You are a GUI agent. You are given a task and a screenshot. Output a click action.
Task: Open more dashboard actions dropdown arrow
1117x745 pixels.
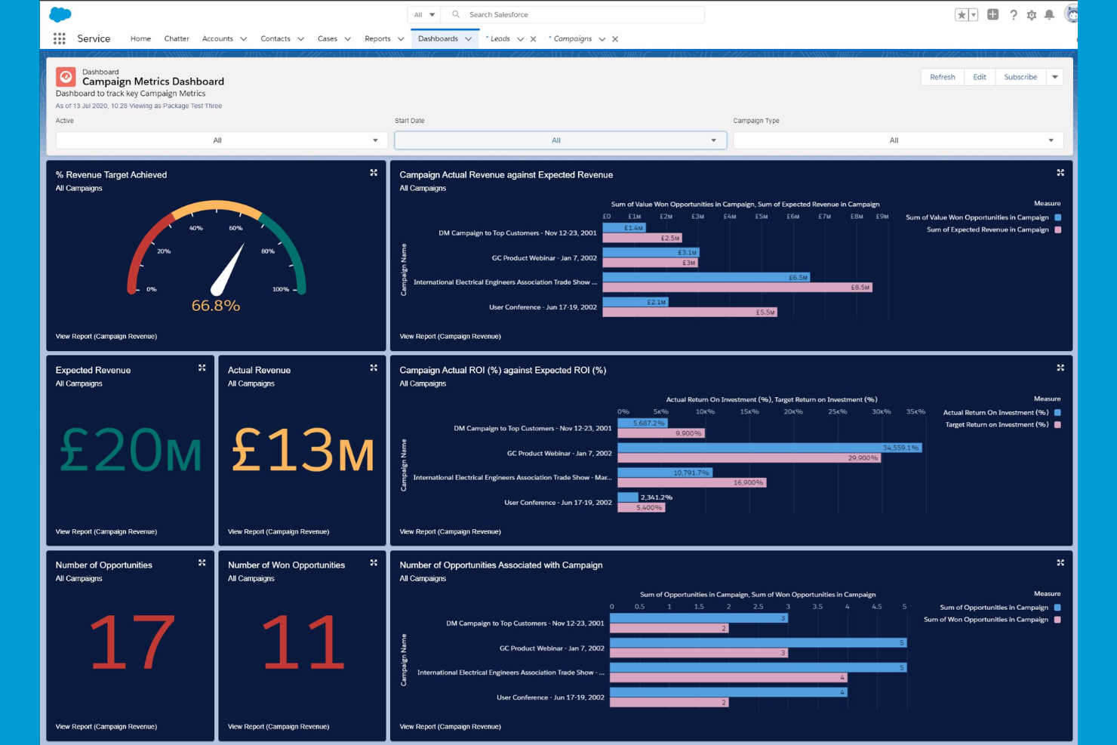click(x=1055, y=77)
